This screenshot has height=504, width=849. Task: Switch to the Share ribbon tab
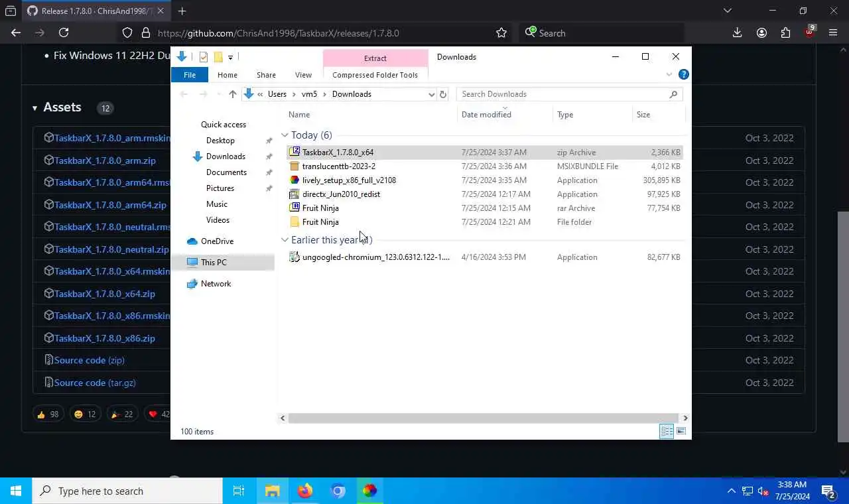pos(266,75)
